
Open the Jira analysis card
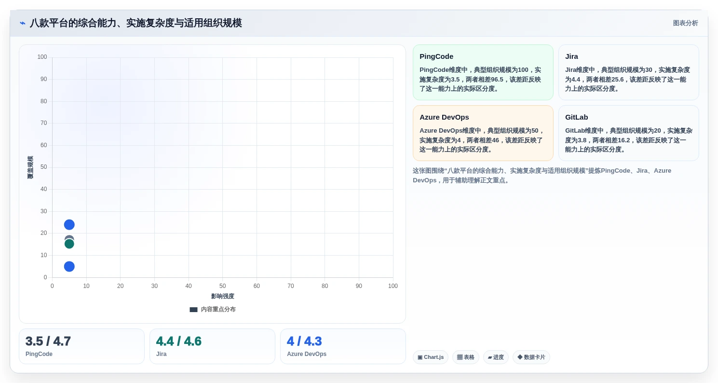pyautogui.click(x=629, y=72)
